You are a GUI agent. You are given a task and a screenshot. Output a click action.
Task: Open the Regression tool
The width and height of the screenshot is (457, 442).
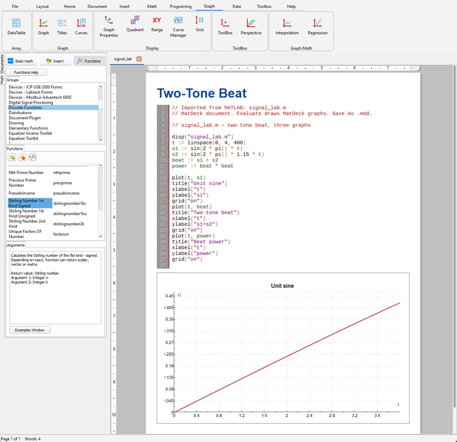tap(317, 27)
